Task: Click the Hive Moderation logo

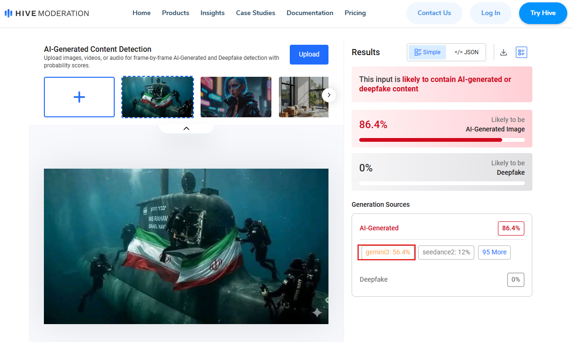Action: [47, 13]
